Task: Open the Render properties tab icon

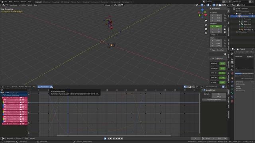Action: [x=232, y=58]
